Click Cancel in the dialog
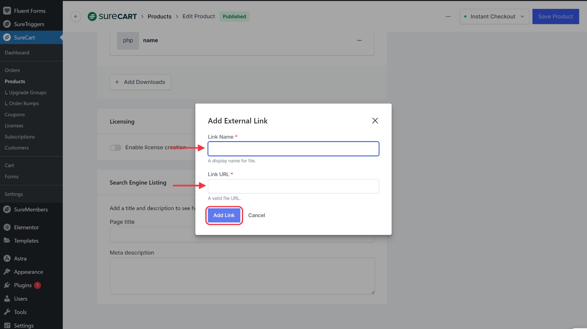 point(257,215)
